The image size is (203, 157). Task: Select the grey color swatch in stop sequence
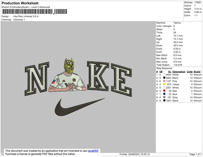[x=164, y=97]
